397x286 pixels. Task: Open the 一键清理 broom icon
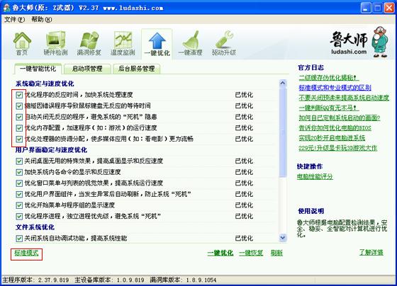pyautogui.click(x=191, y=43)
